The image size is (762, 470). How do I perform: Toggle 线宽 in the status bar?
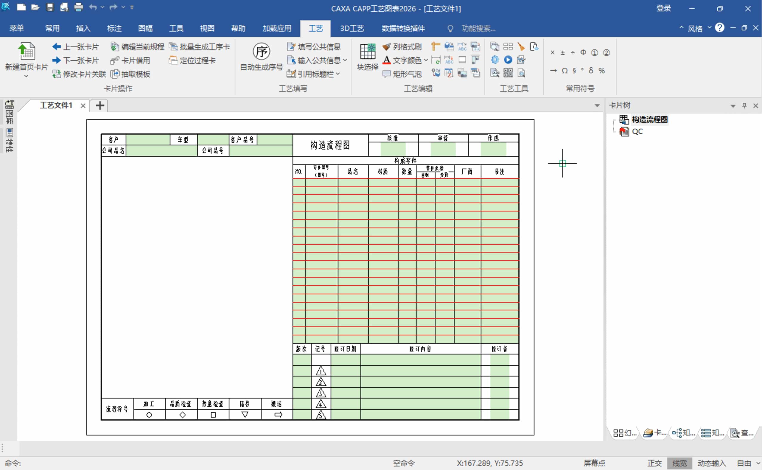click(x=680, y=463)
